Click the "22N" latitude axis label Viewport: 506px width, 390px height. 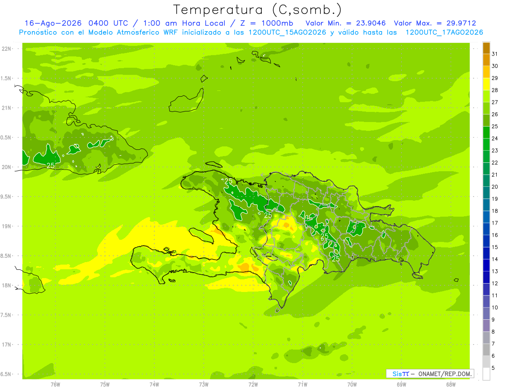(6, 49)
